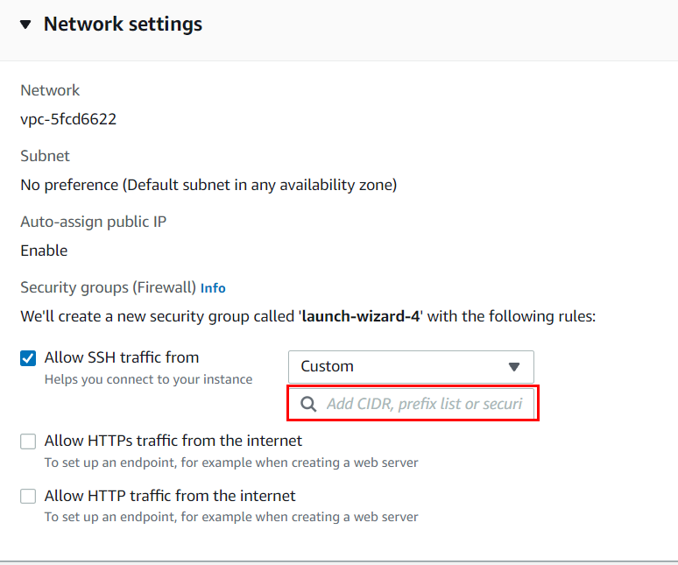Collapse the Network settings section triangle
Screen dimensions: 678x565
[25, 25]
